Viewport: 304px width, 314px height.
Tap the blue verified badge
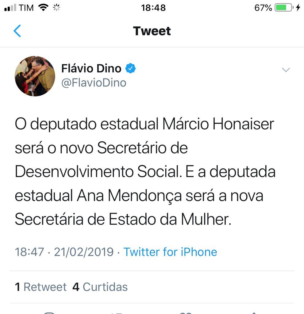point(131,68)
